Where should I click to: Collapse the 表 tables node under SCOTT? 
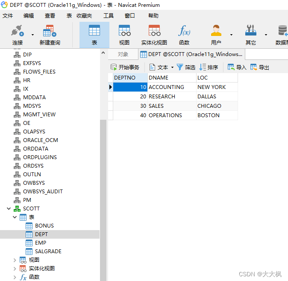pyautogui.click(x=15, y=217)
